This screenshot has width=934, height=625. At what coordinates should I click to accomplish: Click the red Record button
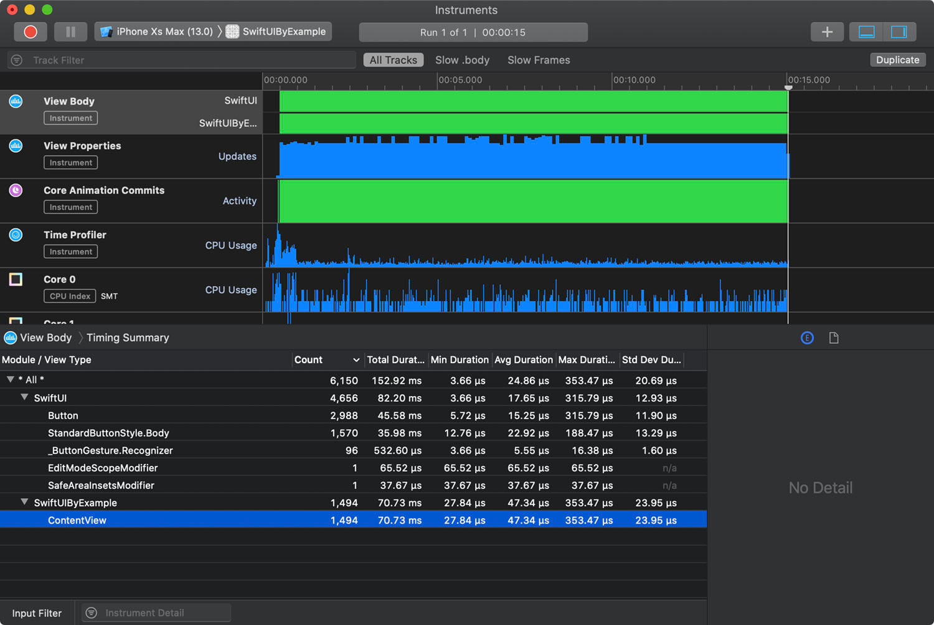click(x=31, y=32)
